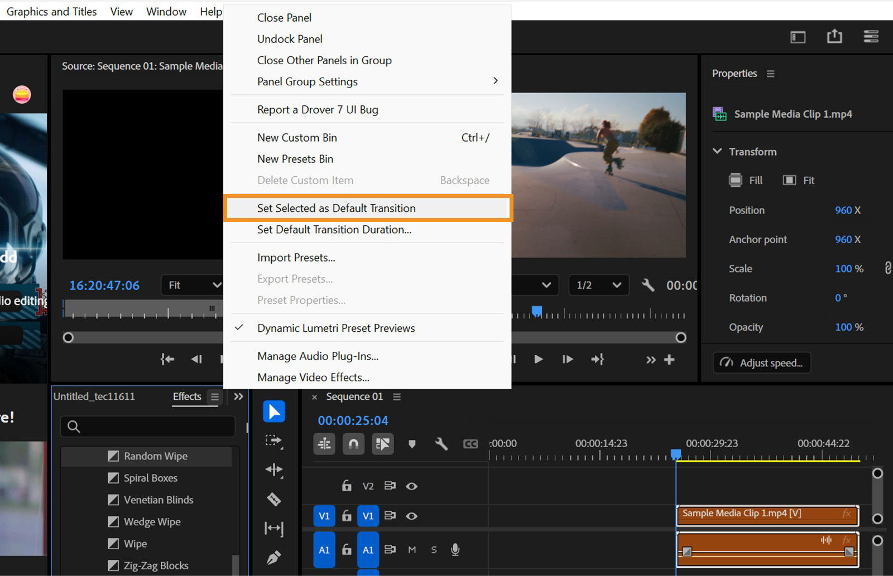893x576 pixels.
Task: Open the 1/2 playback resolution dropdown
Action: (598, 285)
